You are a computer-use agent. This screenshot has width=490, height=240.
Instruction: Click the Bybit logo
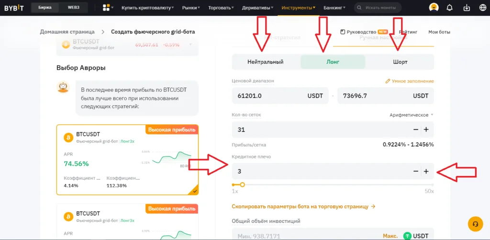tap(13, 8)
